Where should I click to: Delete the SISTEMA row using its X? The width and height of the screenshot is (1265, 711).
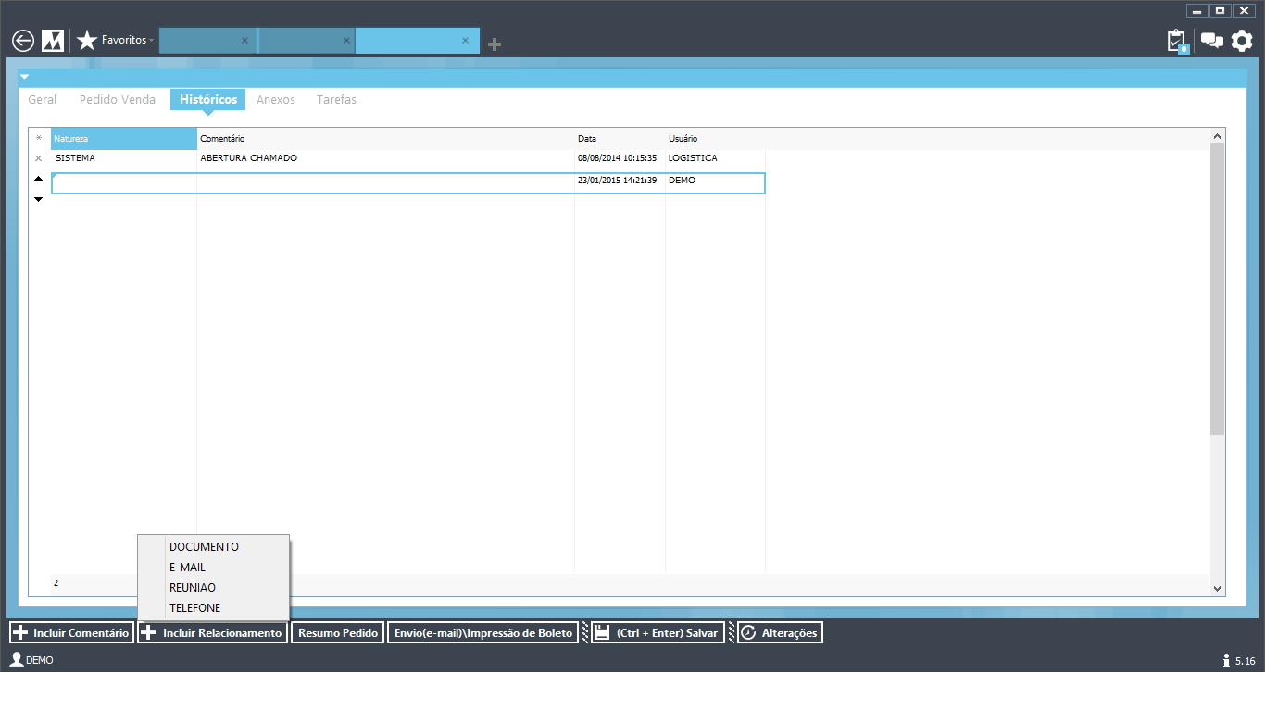[x=38, y=158]
